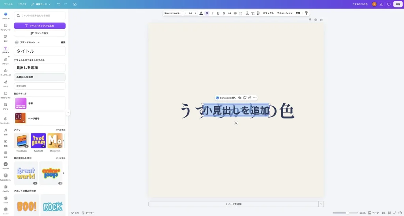This screenshot has width=404, height=216.
Task: Open the music note audio sidebar icon
Action: pos(6,131)
